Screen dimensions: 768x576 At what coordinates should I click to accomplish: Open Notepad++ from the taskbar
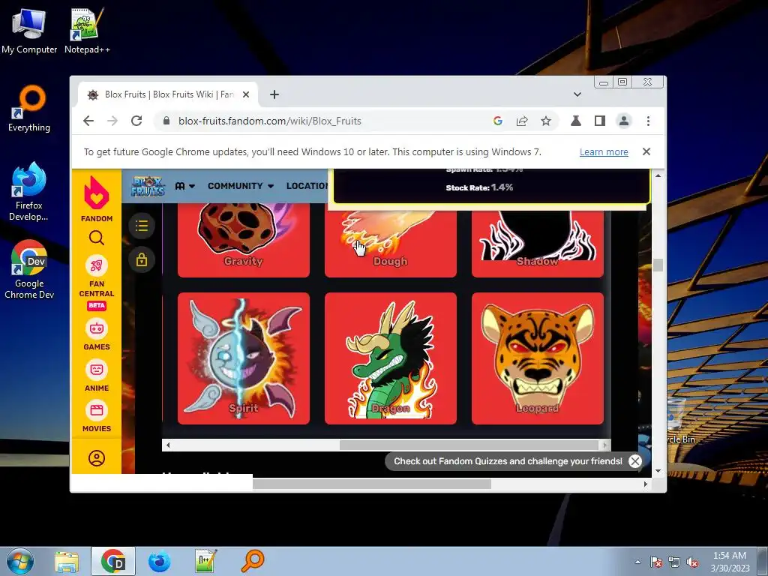pyautogui.click(x=205, y=562)
